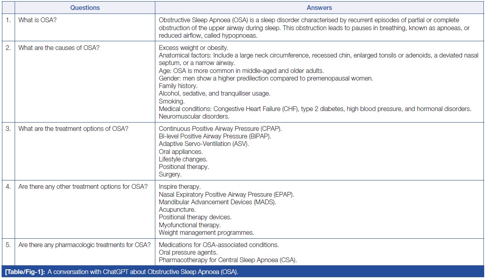
Task: Select 'What are the treatment options of OSA?'
Action: click(73, 129)
